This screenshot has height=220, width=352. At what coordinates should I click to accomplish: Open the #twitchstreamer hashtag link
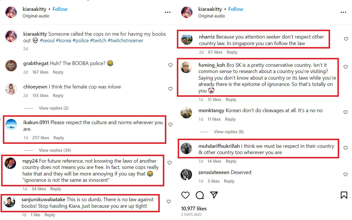click(126, 41)
